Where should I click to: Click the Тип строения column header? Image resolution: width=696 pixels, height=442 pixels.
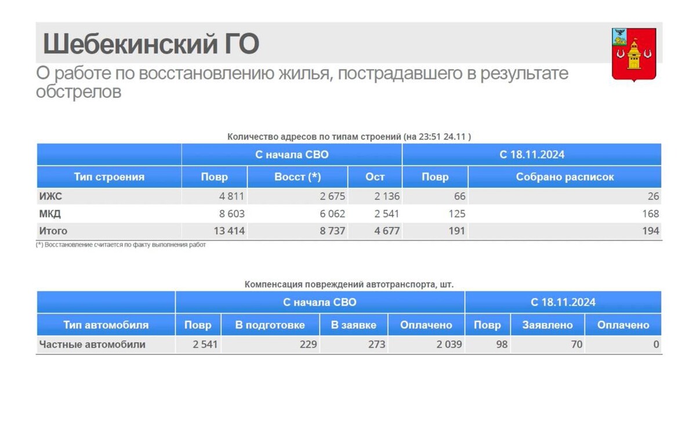[x=109, y=177]
